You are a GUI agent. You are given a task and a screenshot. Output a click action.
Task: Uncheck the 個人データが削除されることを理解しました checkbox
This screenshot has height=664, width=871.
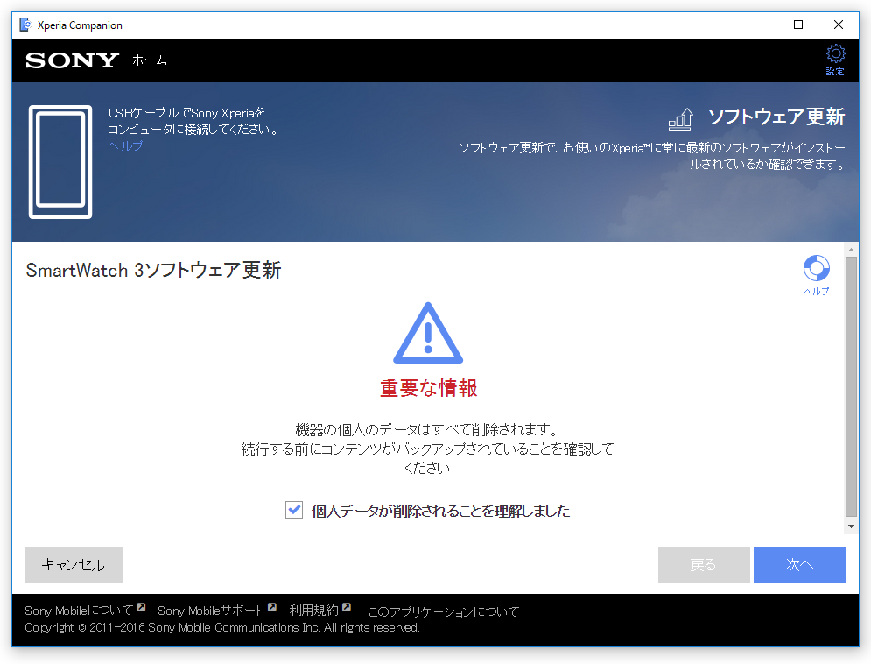(294, 510)
